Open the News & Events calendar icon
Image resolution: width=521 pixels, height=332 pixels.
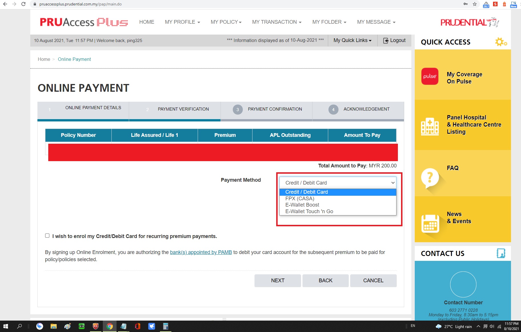point(430,223)
